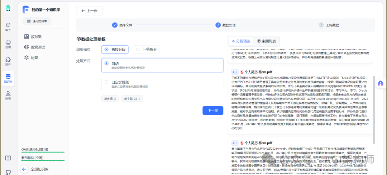Image resolution: width=387 pixels, height=175 pixels.
Task: Click the 上一步 back button
Action: tap(89, 11)
